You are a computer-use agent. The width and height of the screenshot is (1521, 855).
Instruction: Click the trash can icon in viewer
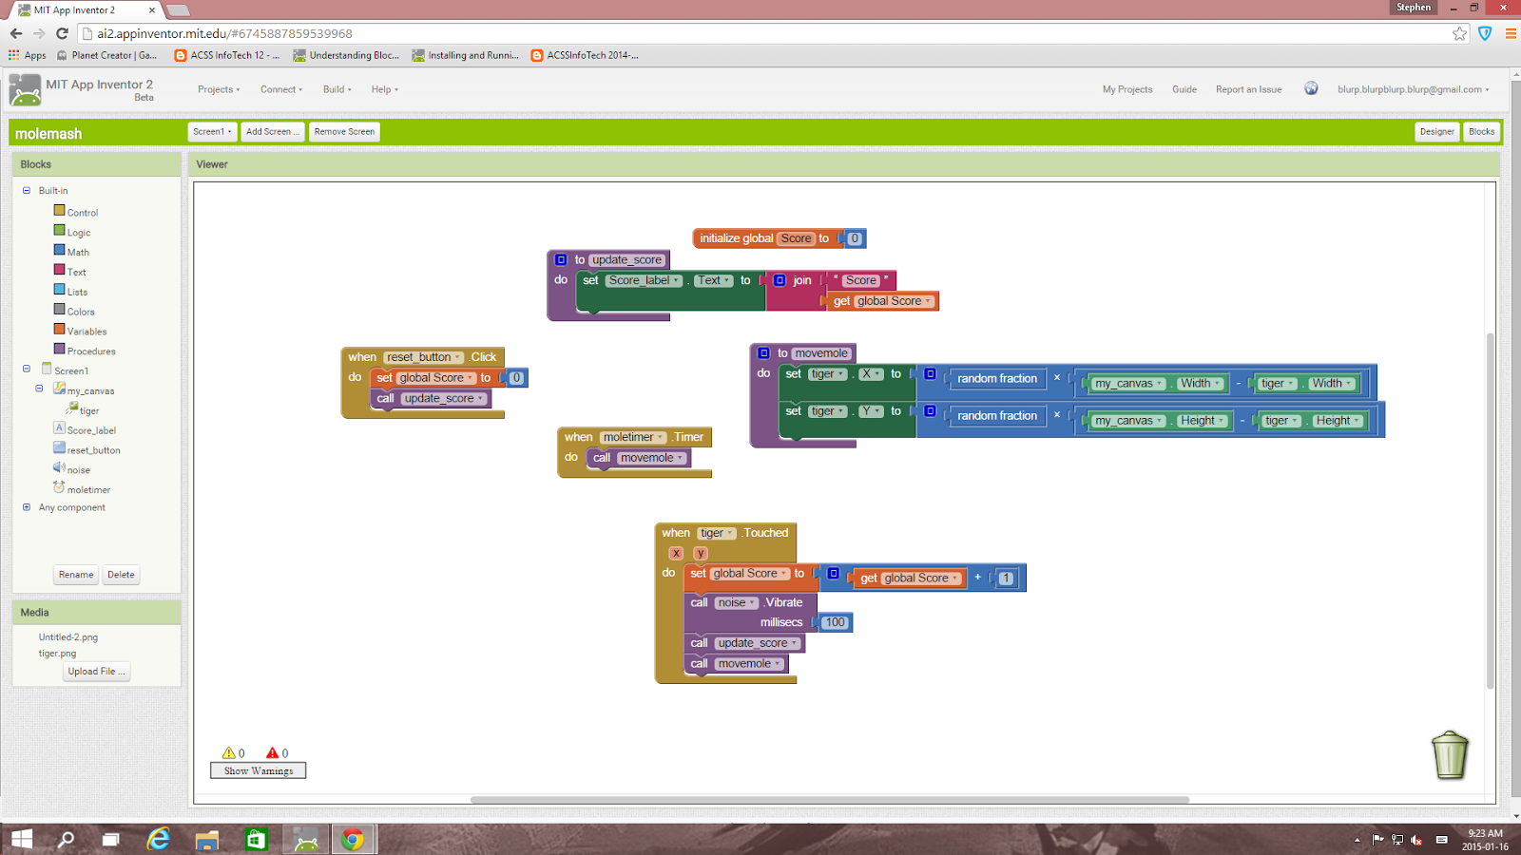coord(1450,755)
